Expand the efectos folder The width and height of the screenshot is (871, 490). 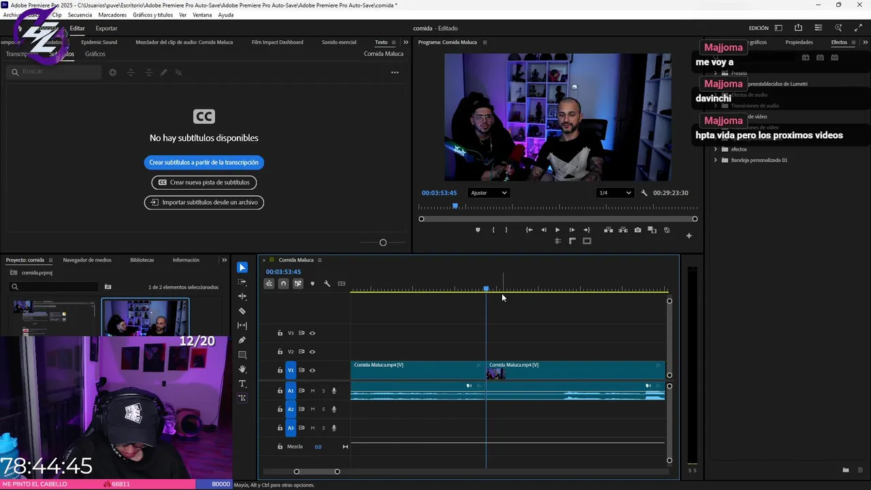coord(715,150)
